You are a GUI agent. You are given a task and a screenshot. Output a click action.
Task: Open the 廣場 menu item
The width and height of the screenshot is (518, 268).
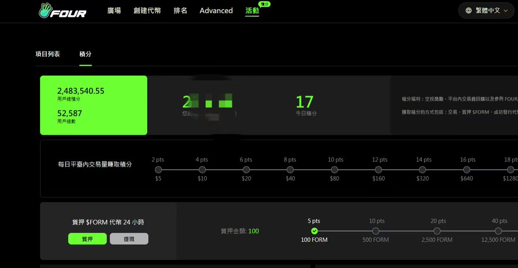114,10
